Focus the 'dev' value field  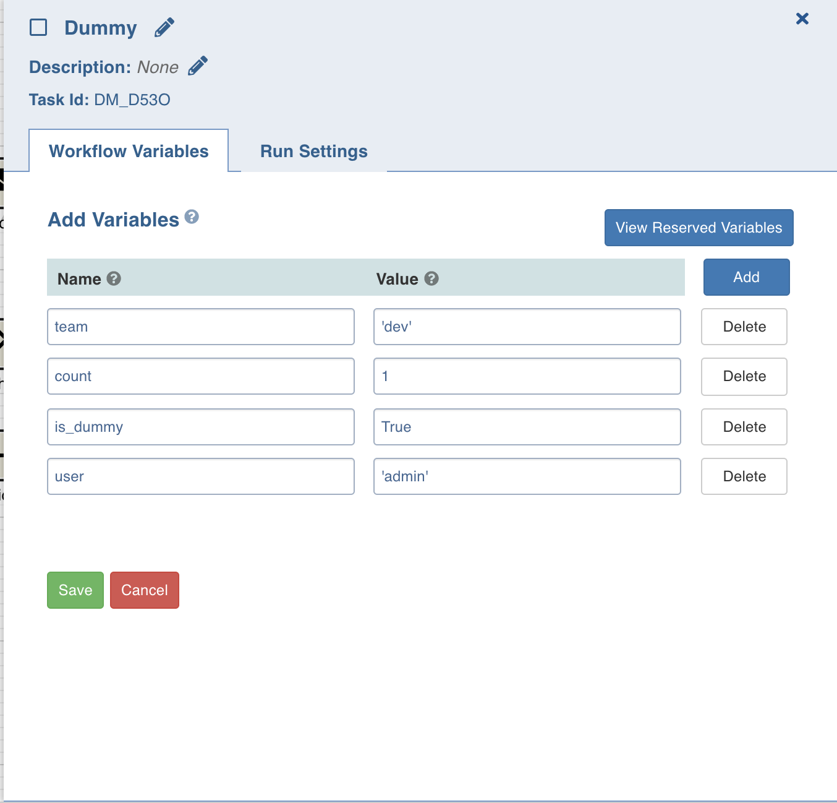click(527, 327)
